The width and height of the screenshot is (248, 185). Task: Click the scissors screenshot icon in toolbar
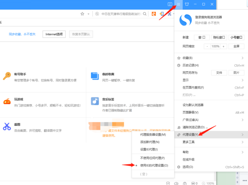169,14
